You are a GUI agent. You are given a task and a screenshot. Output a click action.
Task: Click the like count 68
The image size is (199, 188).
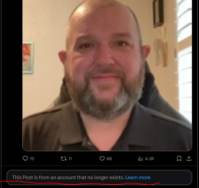(x=109, y=159)
